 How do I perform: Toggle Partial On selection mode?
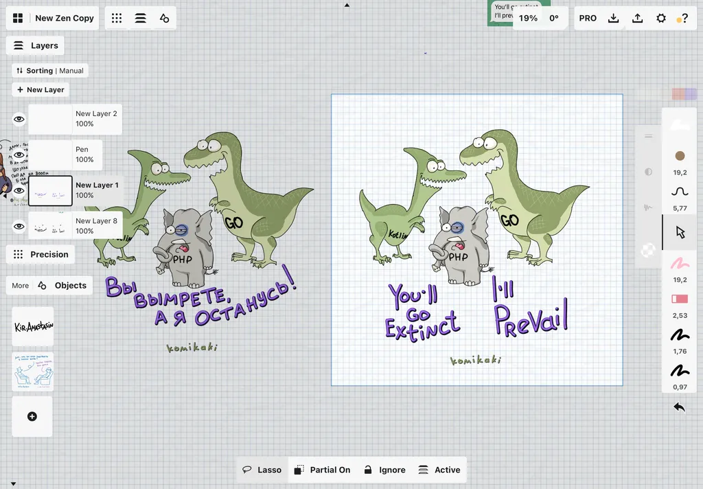pyautogui.click(x=323, y=470)
